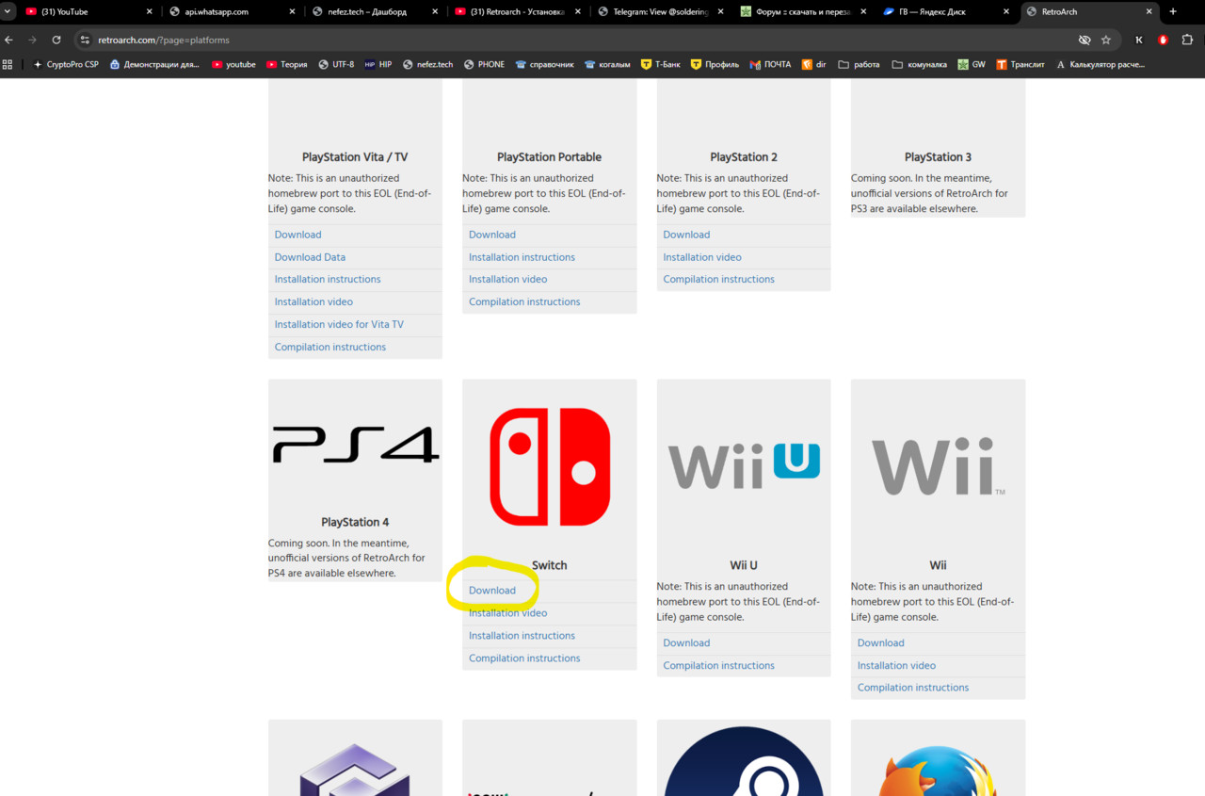Click the crossed-out eye icon in address bar
The height and width of the screenshot is (796, 1205).
click(1084, 41)
